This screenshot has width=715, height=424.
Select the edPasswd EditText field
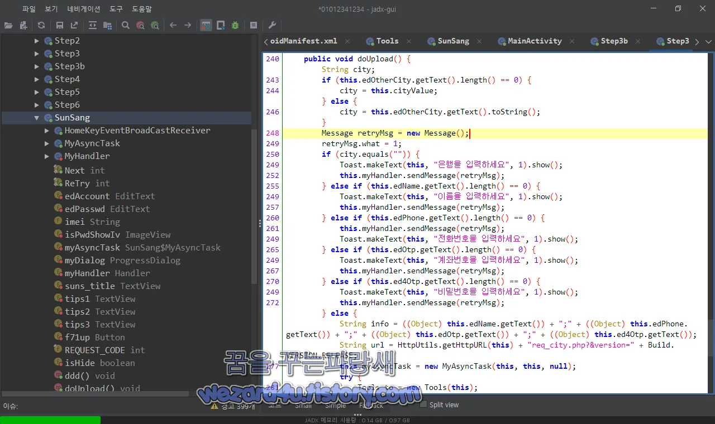(x=102, y=209)
